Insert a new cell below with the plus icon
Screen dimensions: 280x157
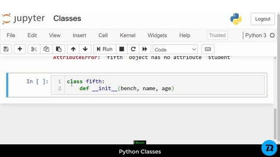pos(20,49)
